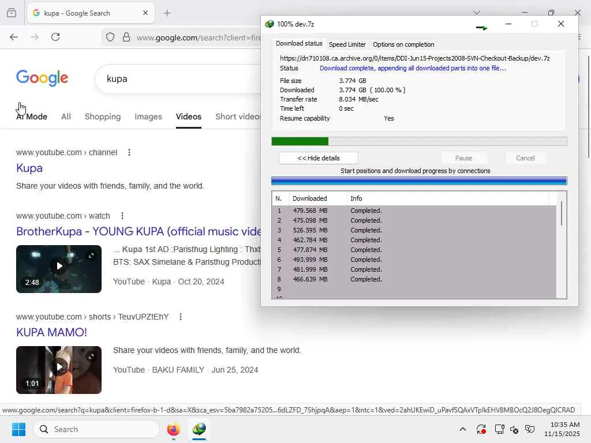Open options menu for the youtube.com watch result
591x443 pixels.
pyautogui.click(x=122, y=216)
